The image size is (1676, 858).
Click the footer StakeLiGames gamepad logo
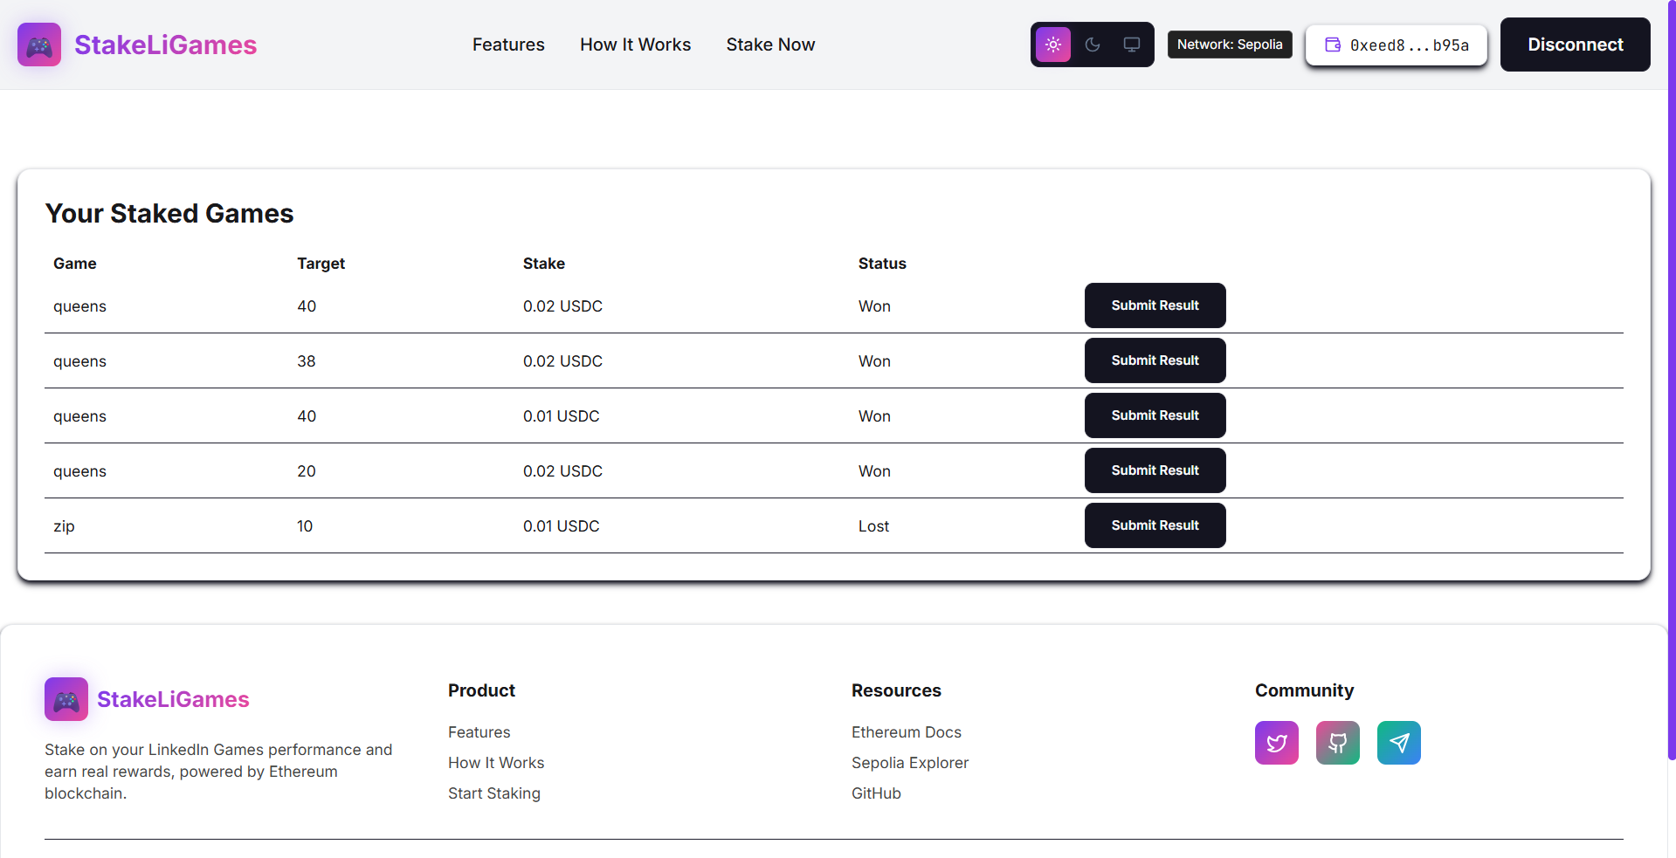66,698
